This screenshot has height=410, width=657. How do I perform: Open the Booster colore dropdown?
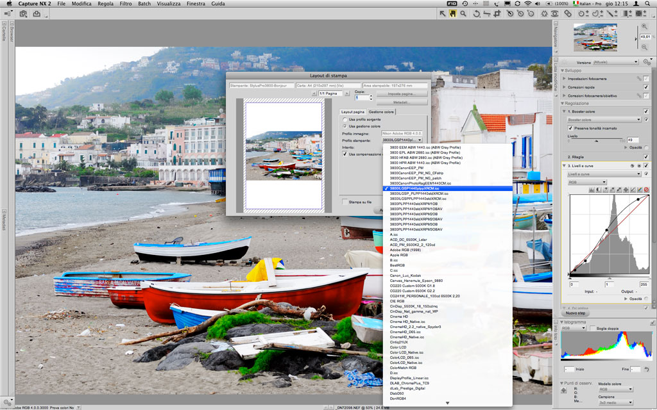(604, 120)
